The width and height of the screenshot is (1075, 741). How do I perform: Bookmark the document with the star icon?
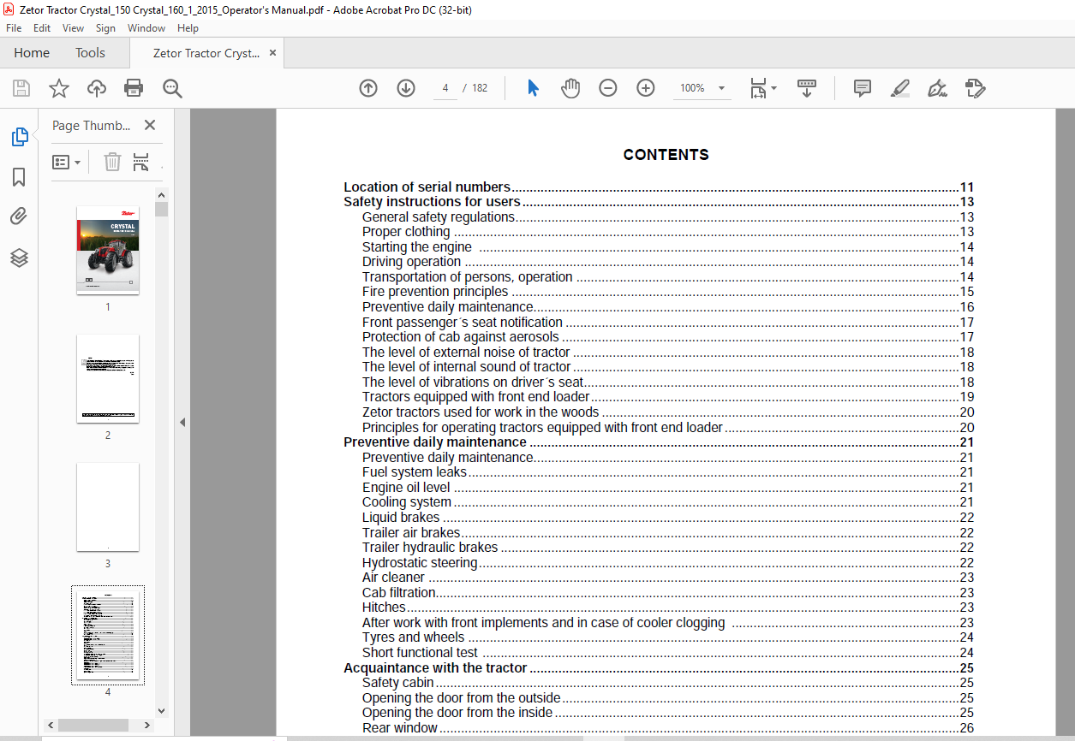coord(58,88)
